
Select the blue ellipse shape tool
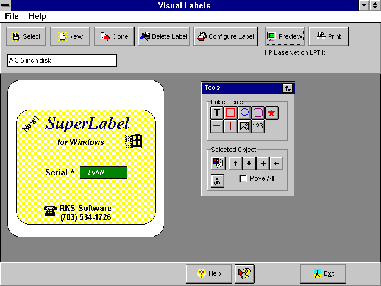[244, 113]
